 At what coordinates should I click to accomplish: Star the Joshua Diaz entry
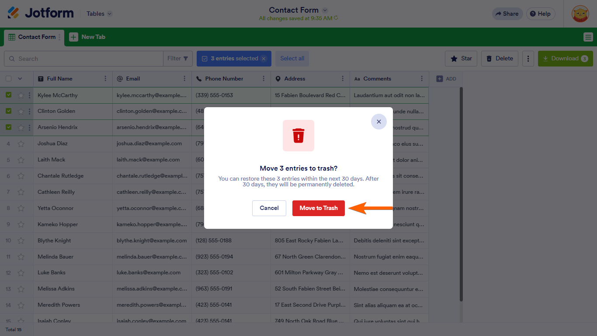[x=21, y=143]
